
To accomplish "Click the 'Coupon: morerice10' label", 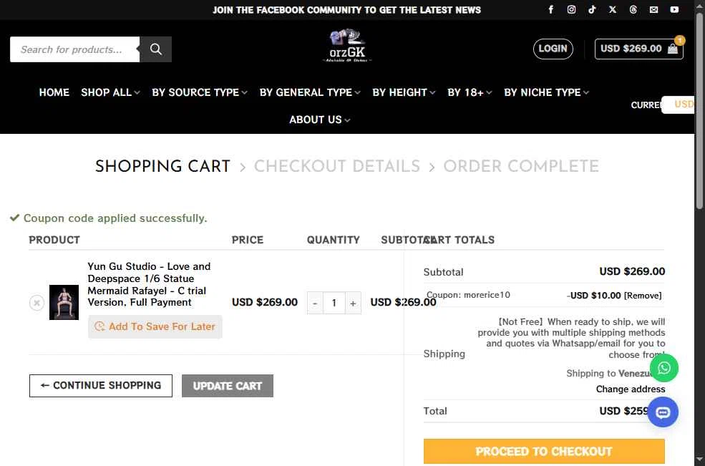I will (468, 295).
